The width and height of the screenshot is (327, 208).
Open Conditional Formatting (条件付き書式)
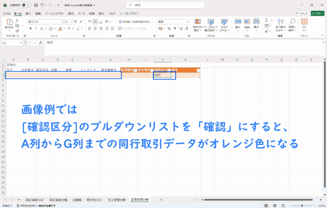tap(198, 24)
